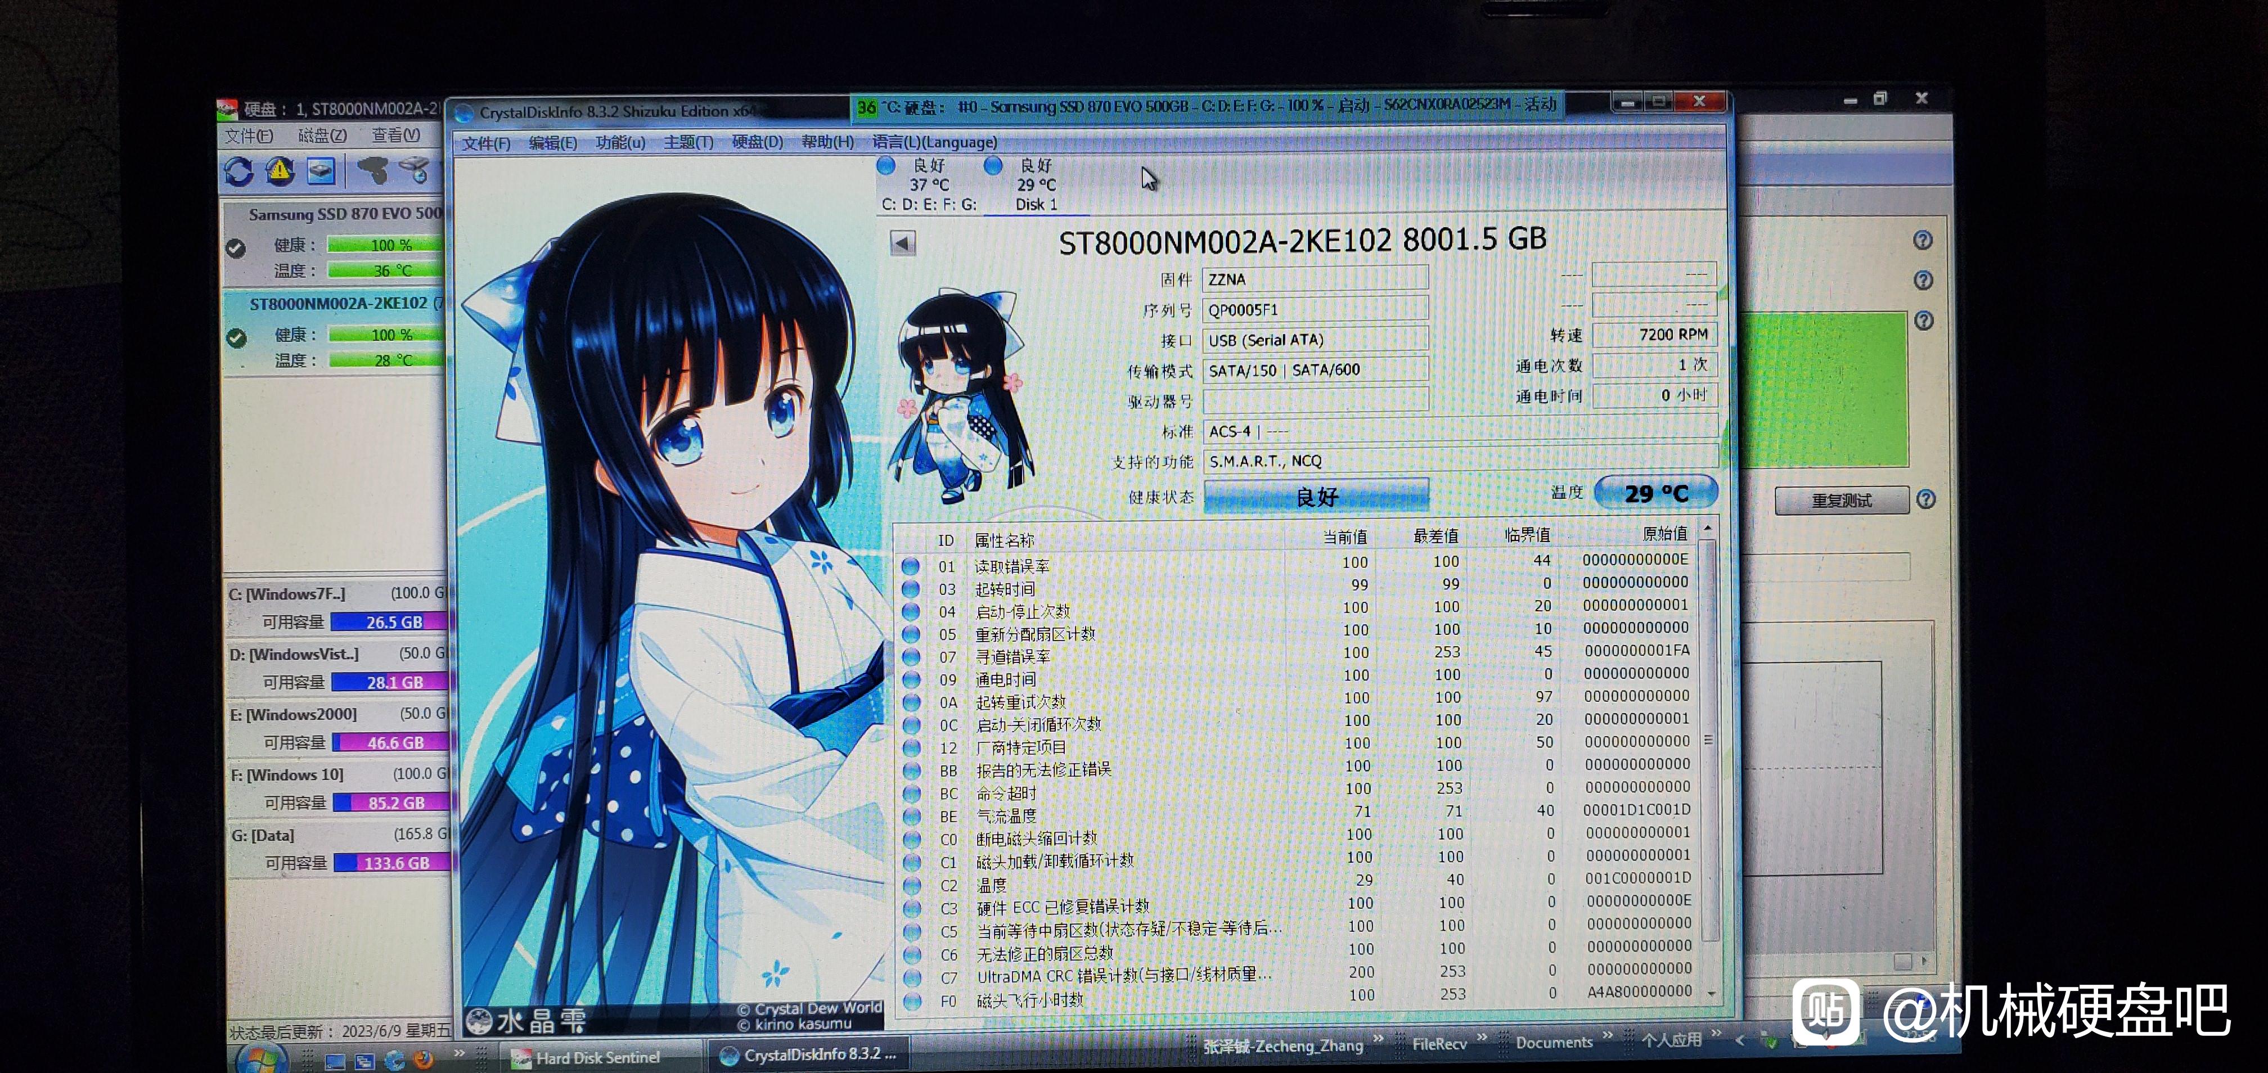Click the 重复测试 button in Hard Disk Sentinel
Viewport: 2268px width, 1073px height.
1841,500
